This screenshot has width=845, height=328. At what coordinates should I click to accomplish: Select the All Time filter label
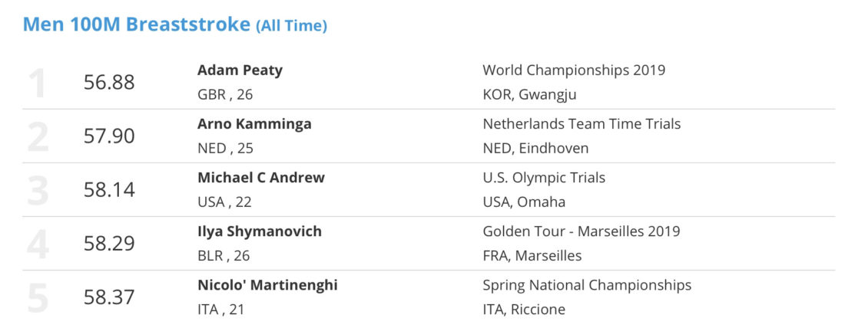pyautogui.click(x=291, y=26)
